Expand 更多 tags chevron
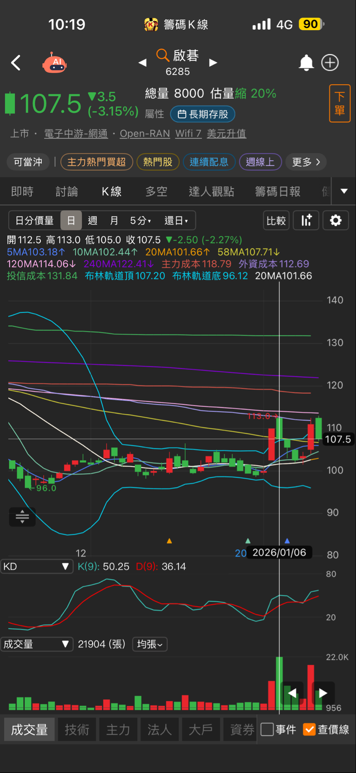 pyautogui.click(x=306, y=162)
